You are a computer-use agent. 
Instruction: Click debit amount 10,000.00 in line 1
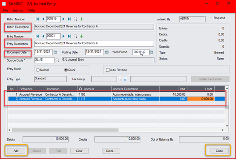pos(173,94)
